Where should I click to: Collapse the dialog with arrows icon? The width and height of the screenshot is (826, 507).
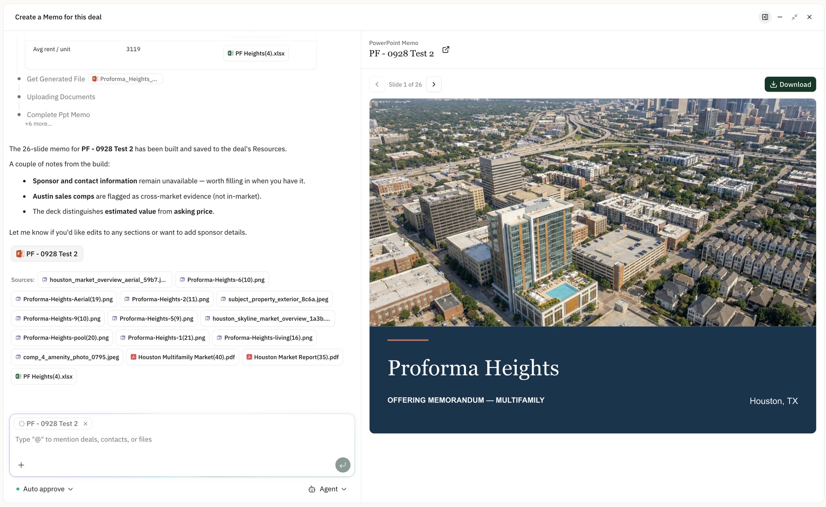point(795,17)
